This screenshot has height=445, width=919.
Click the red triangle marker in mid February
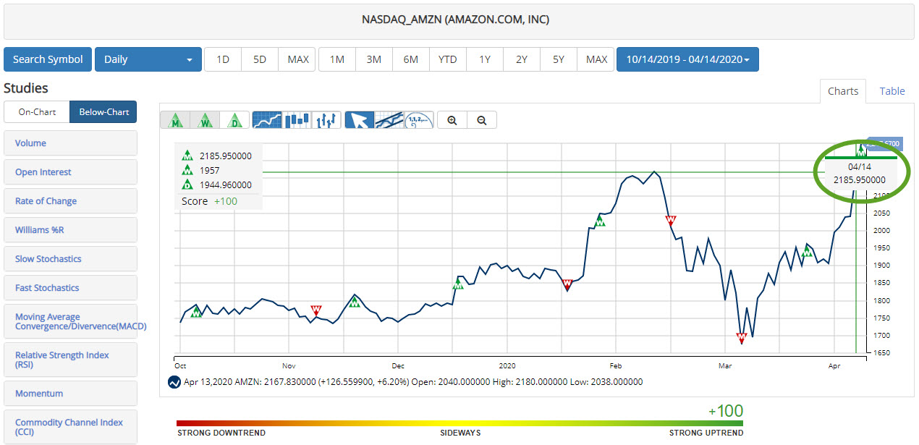click(671, 220)
